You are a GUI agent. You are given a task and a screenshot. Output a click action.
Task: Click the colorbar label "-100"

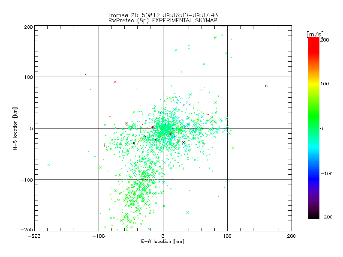(326, 173)
